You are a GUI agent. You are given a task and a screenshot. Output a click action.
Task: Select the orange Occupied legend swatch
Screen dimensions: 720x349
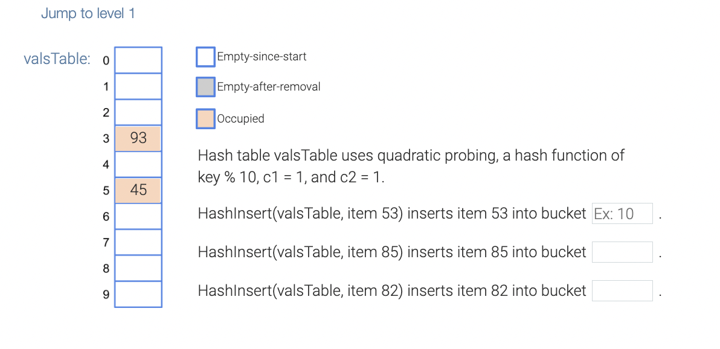coord(205,118)
